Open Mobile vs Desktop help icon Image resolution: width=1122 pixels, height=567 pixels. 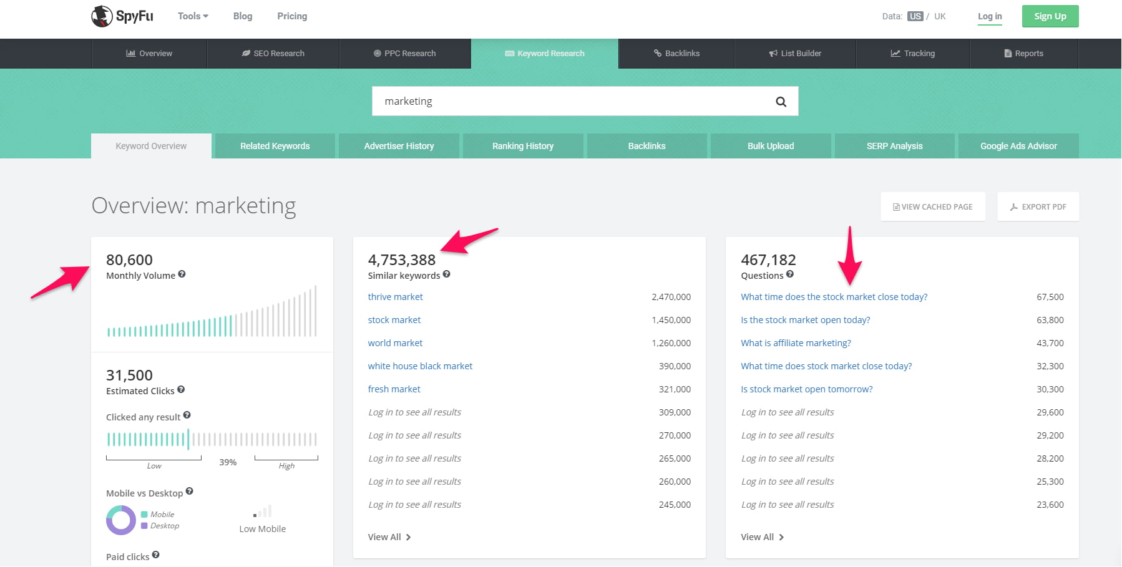(189, 492)
